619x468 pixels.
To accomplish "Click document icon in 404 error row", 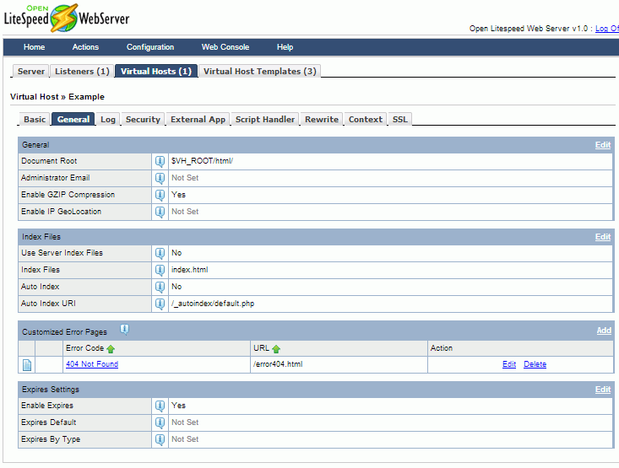I will coord(26,365).
